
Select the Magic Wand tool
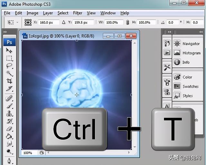(x=9, y=74)
